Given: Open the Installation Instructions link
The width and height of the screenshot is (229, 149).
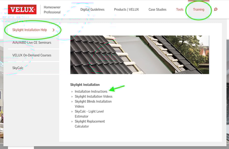Looking at the screenshot, I should 91,91.
